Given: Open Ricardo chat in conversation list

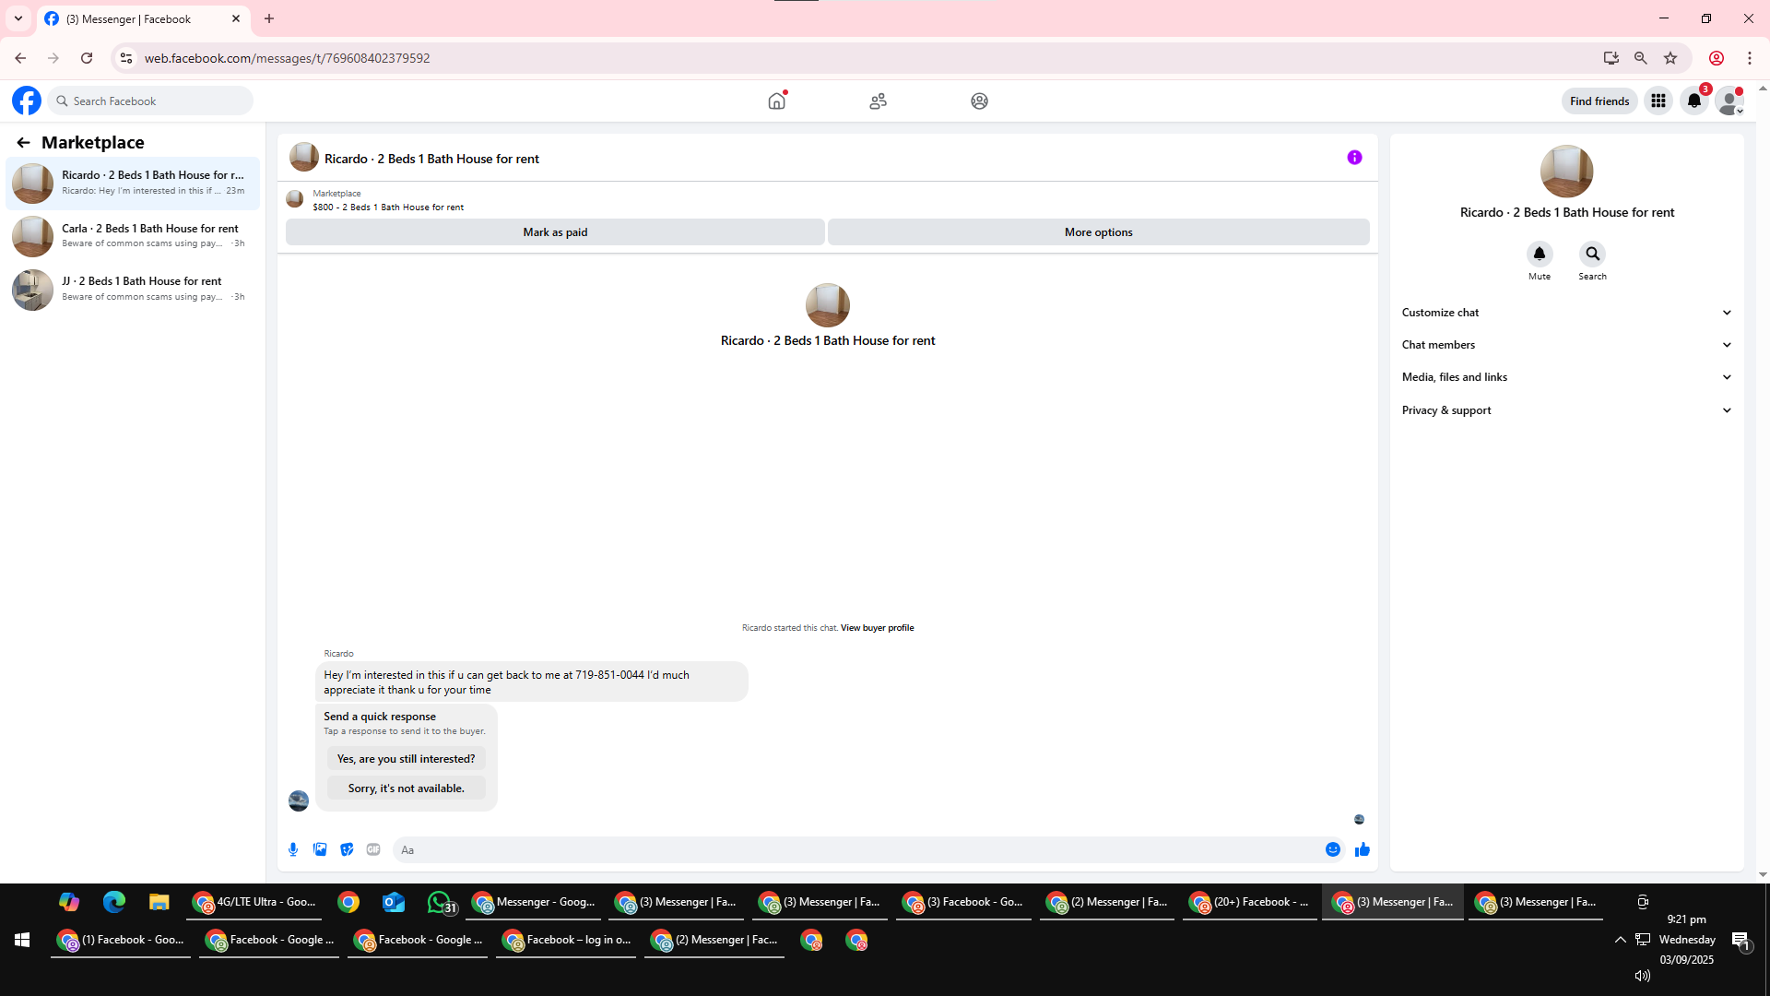Looking at the screenshot, I should click(x=133, y=183).
